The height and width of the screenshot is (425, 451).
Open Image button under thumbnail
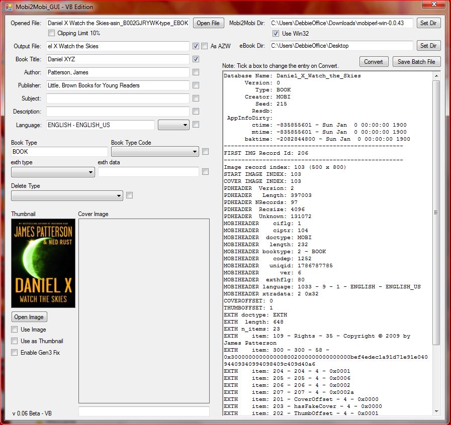[29, 317]
